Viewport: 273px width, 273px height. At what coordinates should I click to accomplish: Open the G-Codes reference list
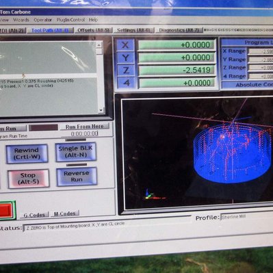34,215
